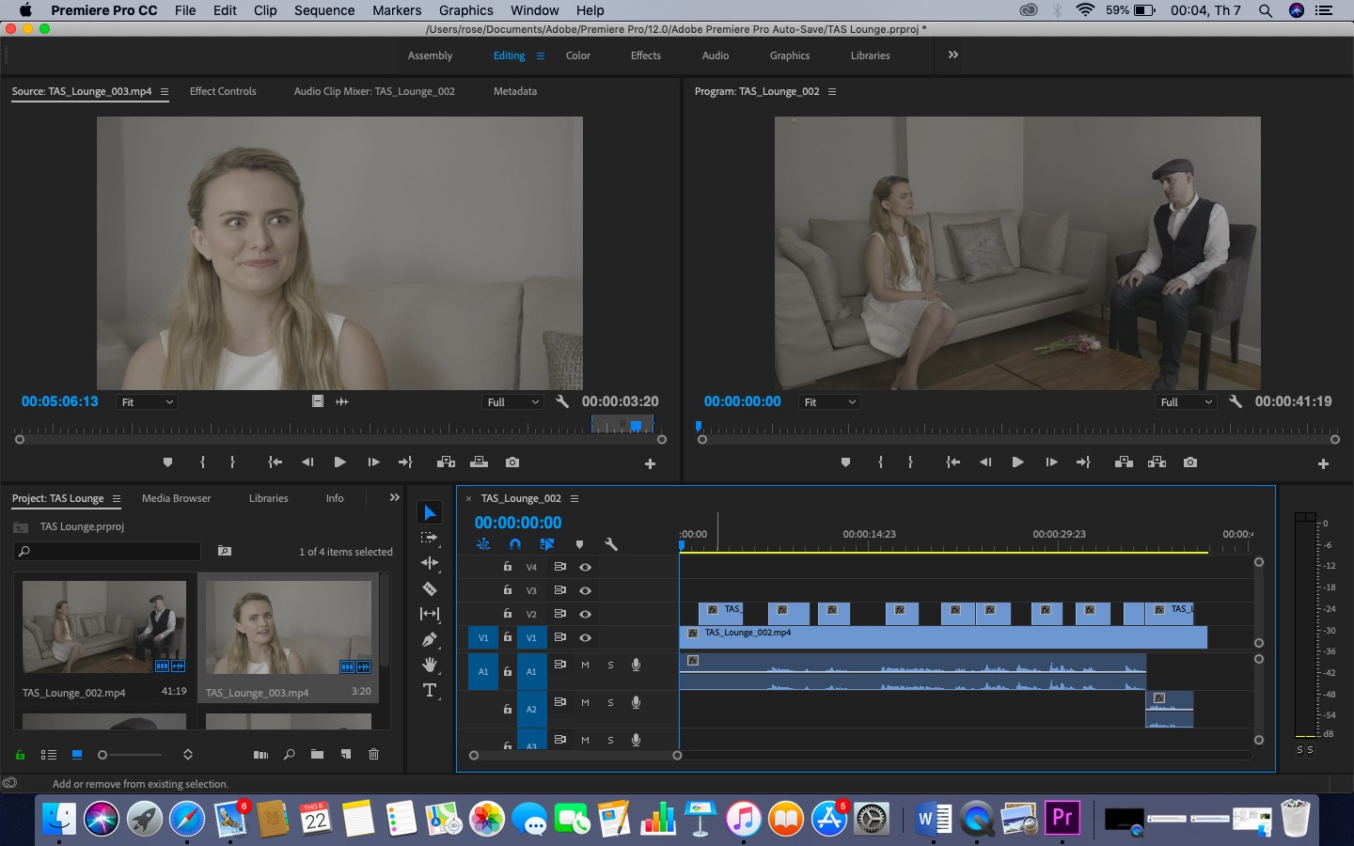Add a marker in the timeline header
Viewport: 1354px width, 846px height.
(x=579, y=544)
